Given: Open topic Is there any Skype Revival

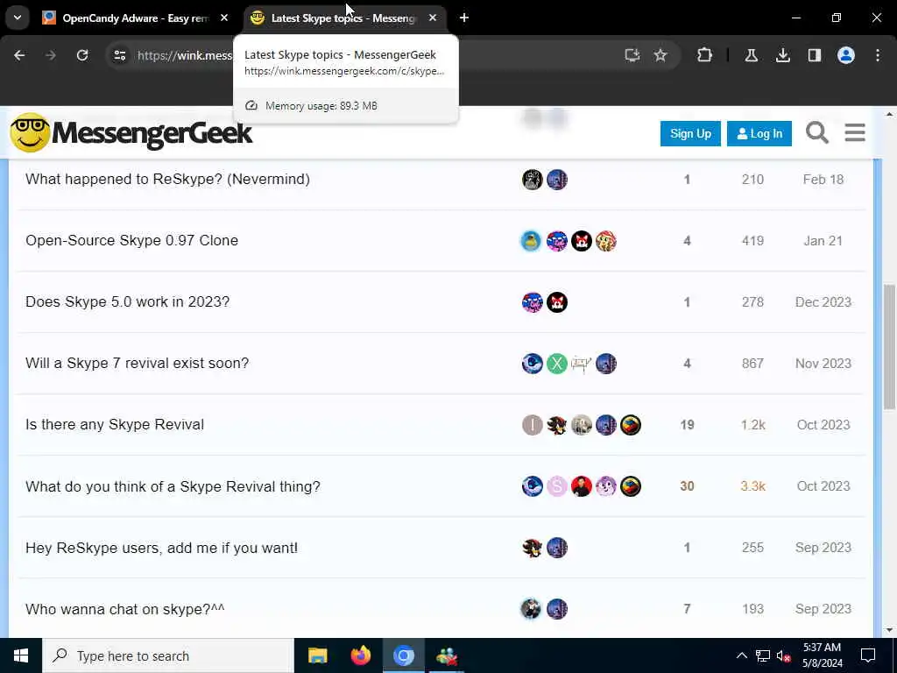Looking at the screenshot, I should pos(115,425).
